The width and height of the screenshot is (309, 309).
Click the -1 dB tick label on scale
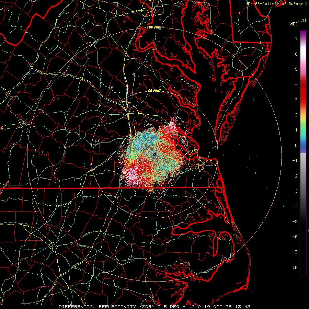[295, 161]
